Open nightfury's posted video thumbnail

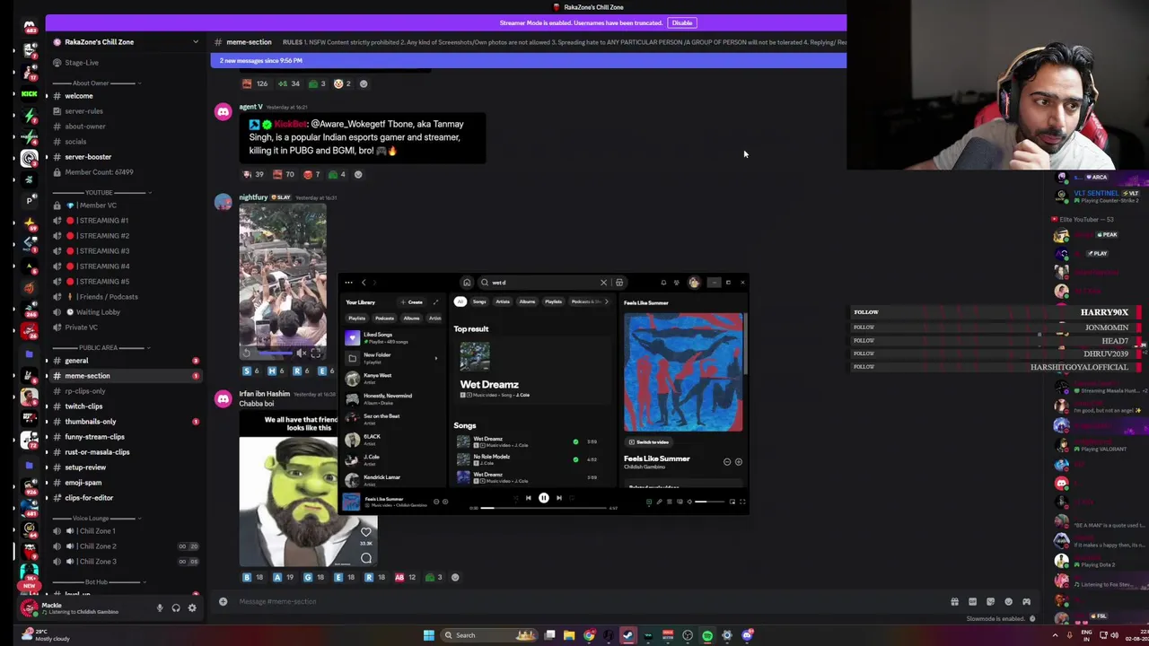[283, 282]
